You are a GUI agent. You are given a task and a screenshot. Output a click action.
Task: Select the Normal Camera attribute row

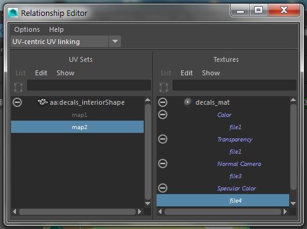coord(239,164)
